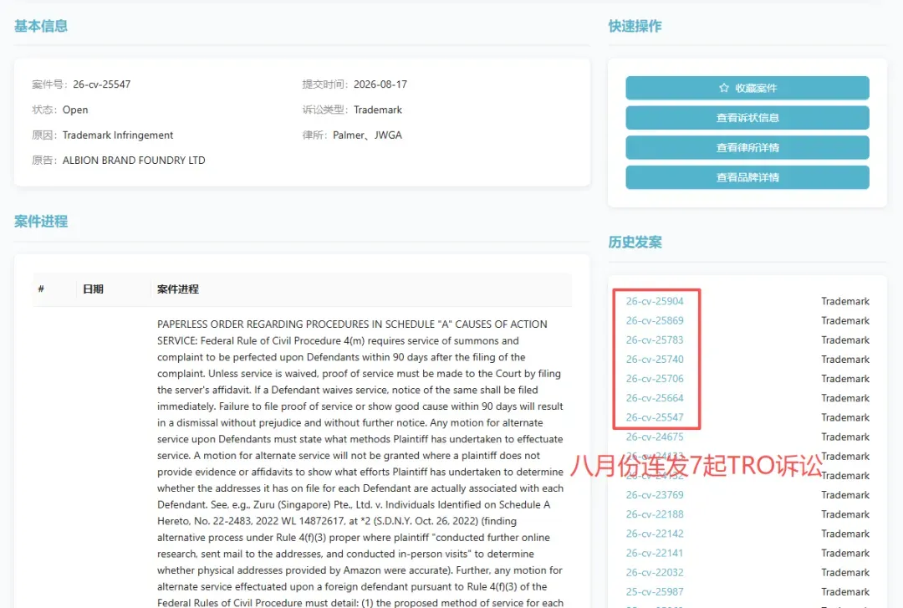Open case link 26-cv-24675
The image size is (903, 608).
[x=655, y=437]
